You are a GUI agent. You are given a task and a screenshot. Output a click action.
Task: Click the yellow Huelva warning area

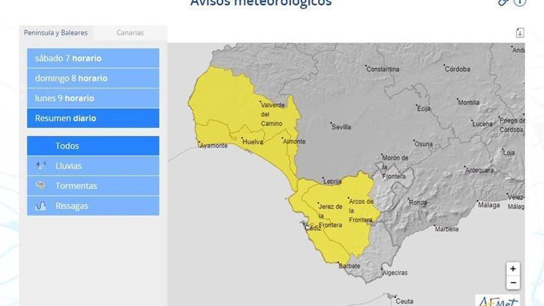[226, 101]
